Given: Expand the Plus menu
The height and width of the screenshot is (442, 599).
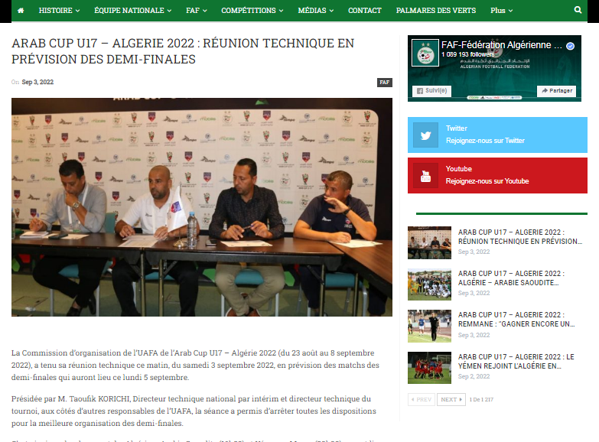Looking at the screenshot, I should coord(502,11).
